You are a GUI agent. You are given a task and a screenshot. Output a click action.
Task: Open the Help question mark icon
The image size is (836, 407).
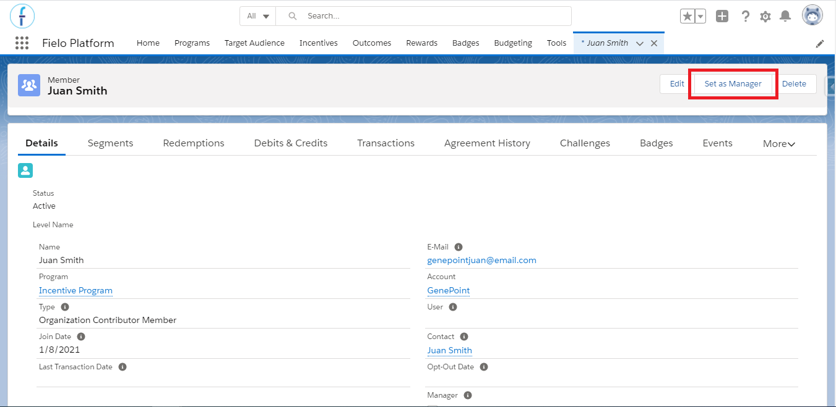pyautogui.click(x=746, y=16)
